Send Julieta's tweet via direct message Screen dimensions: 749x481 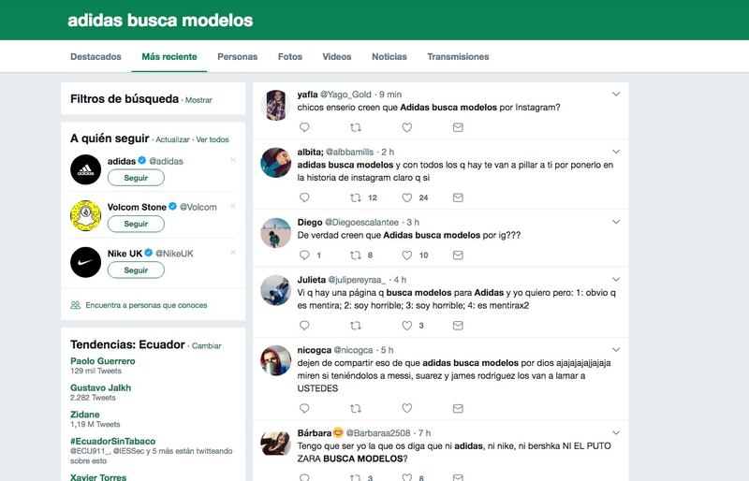click(458, 326)
